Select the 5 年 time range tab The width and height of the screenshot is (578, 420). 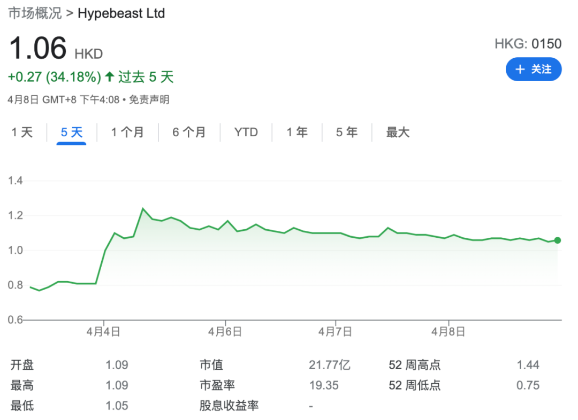tap(347, 132)
